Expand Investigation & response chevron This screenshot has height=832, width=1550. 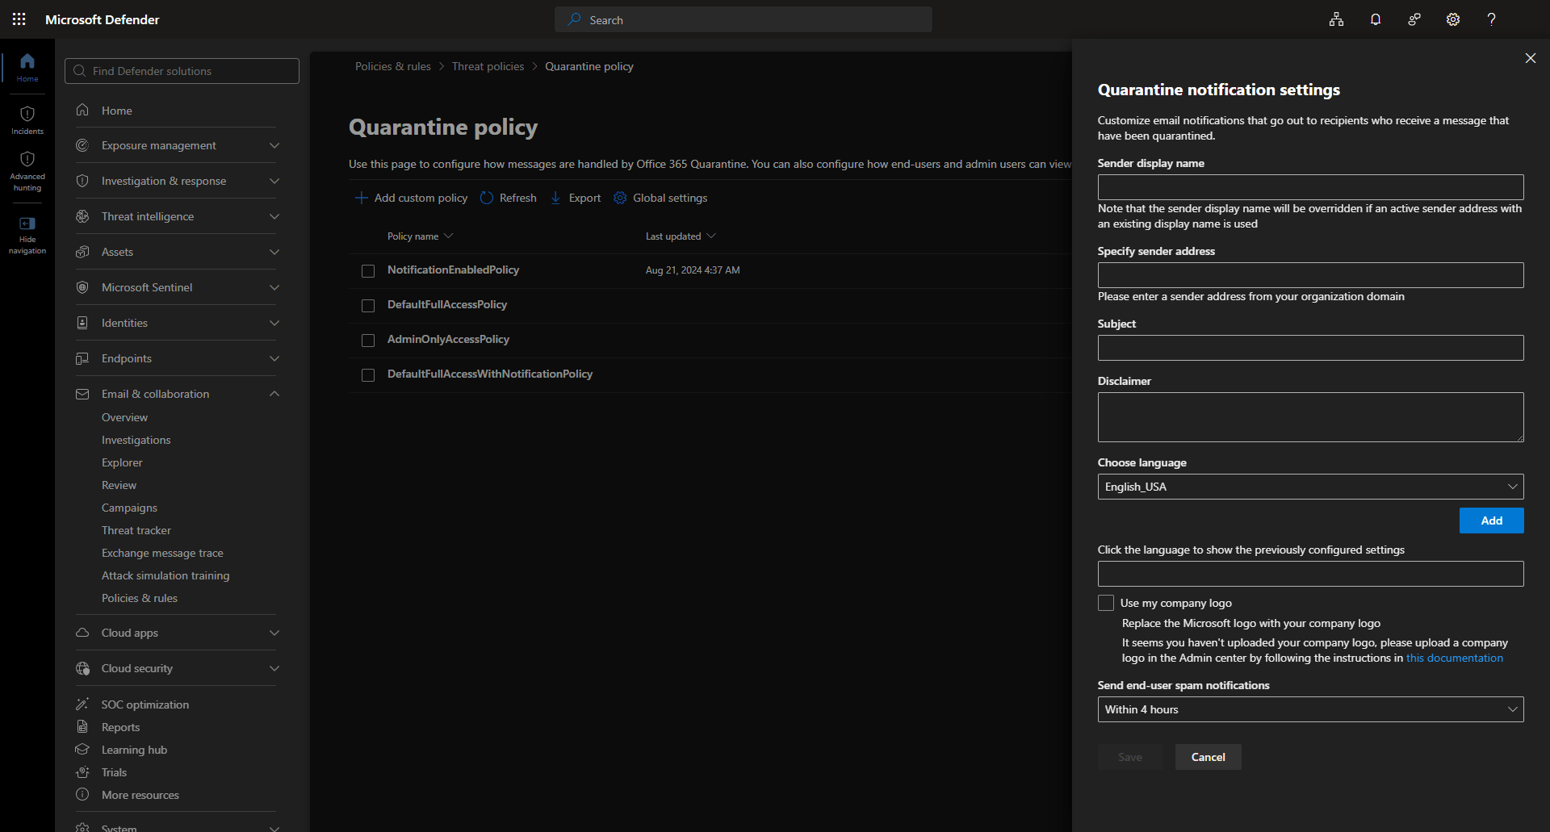click(x=274, y=181)
